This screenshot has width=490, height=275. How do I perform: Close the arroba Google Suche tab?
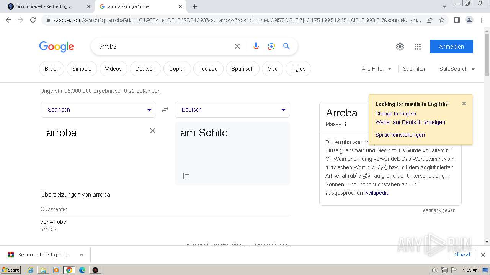pos(180,6)
